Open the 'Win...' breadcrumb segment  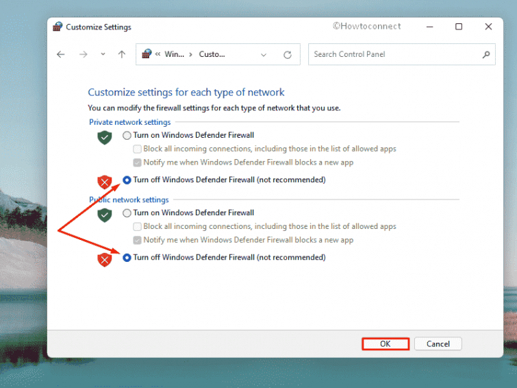point(174,54)
